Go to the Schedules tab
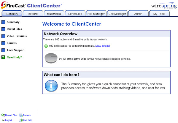Image resolution: width=178 pixels, height=123 pixels. click(x=75, y=14)
